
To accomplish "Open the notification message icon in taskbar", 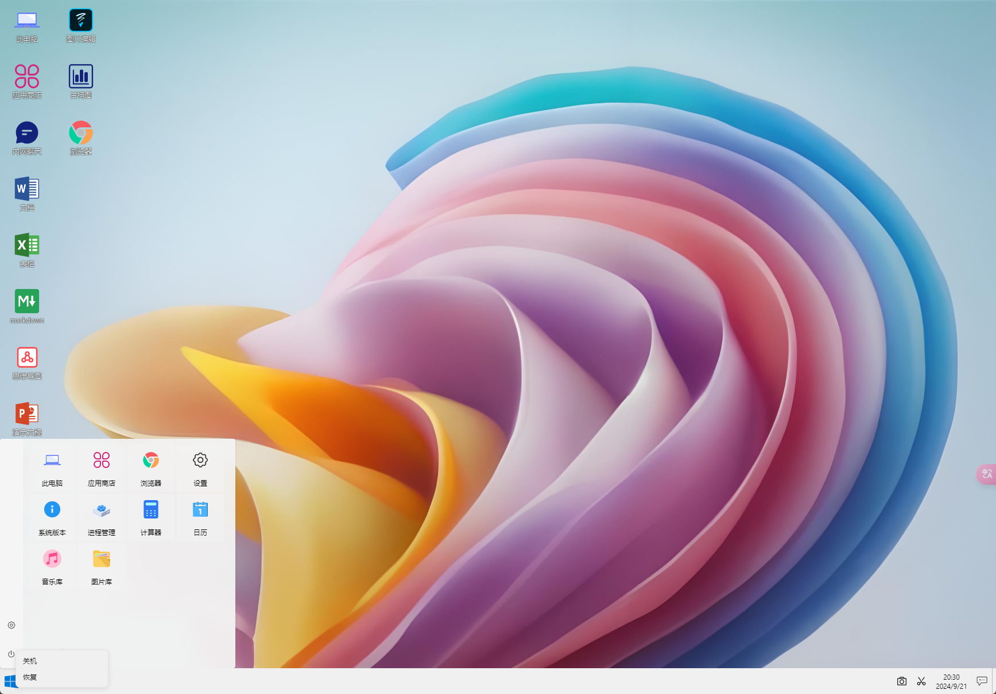I will tap(982, 681).
